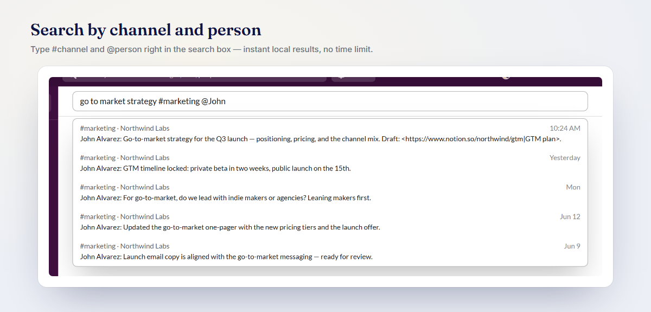Click the subtitle 'Type #channel and @person' text

pyautogui.click(x=202, y=49)
